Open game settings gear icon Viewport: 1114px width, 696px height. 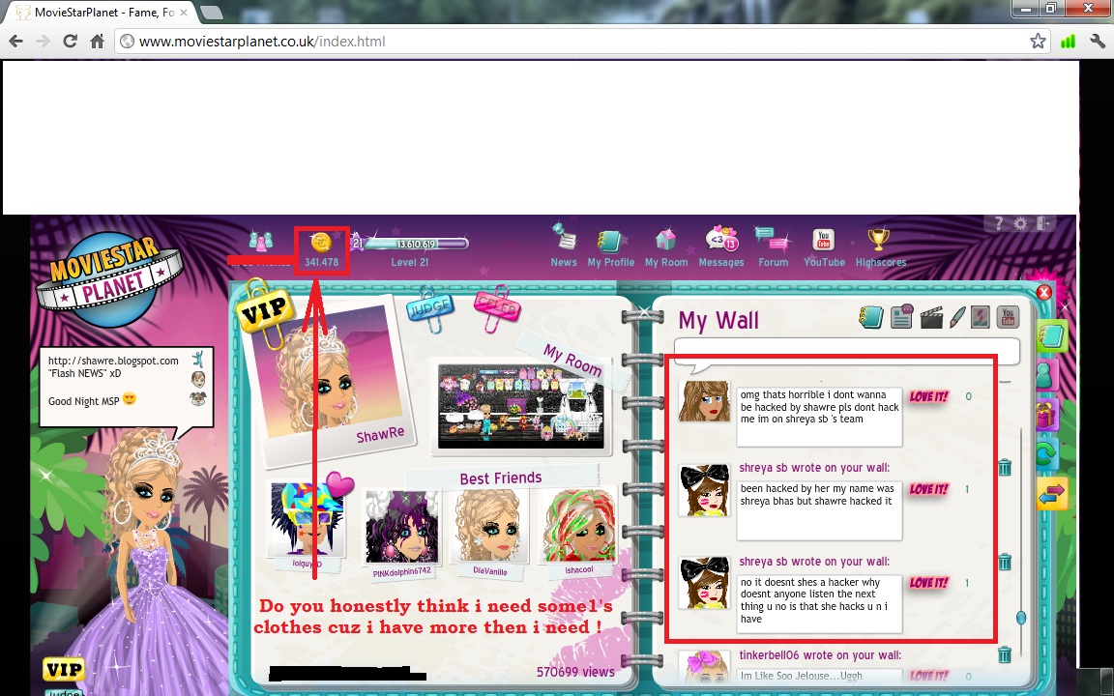click(1020, 223)
